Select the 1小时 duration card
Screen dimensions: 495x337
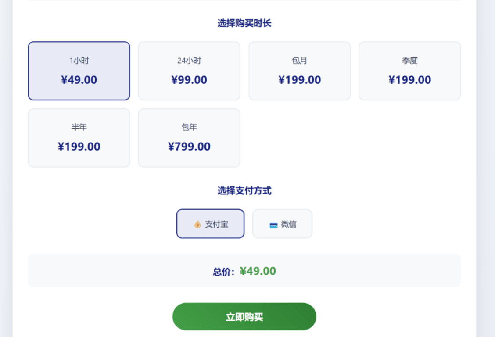click(x=79, y=71)
